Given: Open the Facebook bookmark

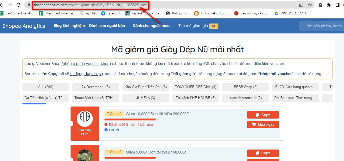Looking at the screenshot, I should [x=111, y=13].
